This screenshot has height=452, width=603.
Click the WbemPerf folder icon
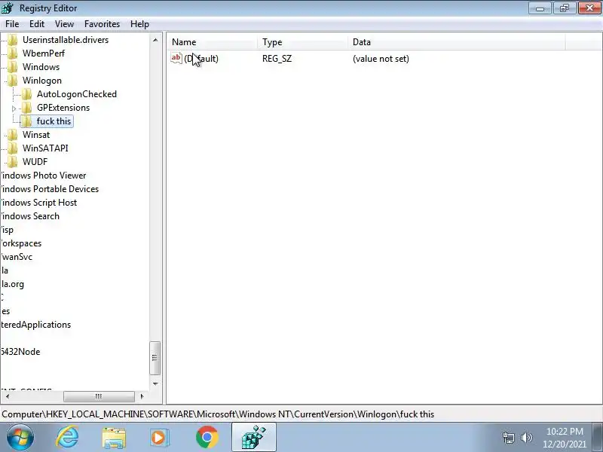tap(13, 53)
